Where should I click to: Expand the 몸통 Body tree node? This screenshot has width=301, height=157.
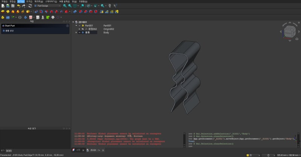click(x=76, y=33)
